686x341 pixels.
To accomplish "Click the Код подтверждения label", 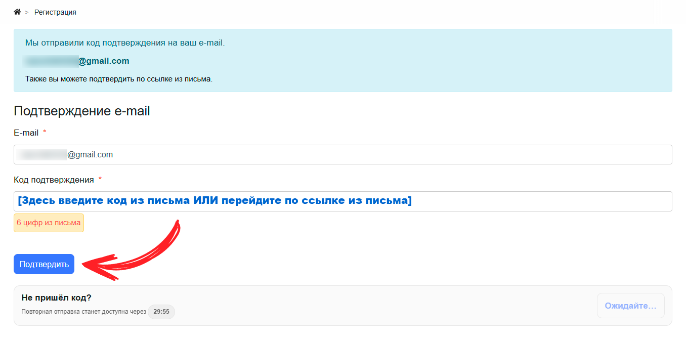I will [54, 180].
